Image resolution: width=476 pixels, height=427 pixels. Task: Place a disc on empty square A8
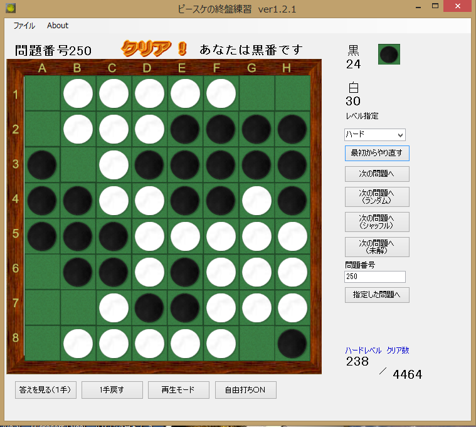pos(42,344)
